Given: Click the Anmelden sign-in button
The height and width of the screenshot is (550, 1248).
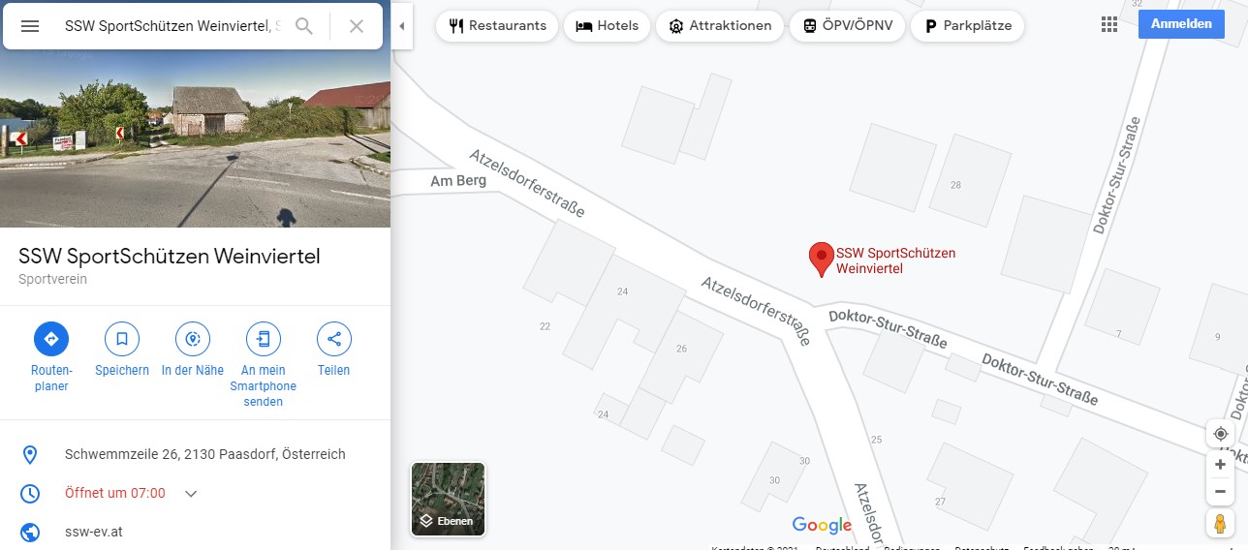Looking at the screenshot, I should click(x=1181, y=24).
